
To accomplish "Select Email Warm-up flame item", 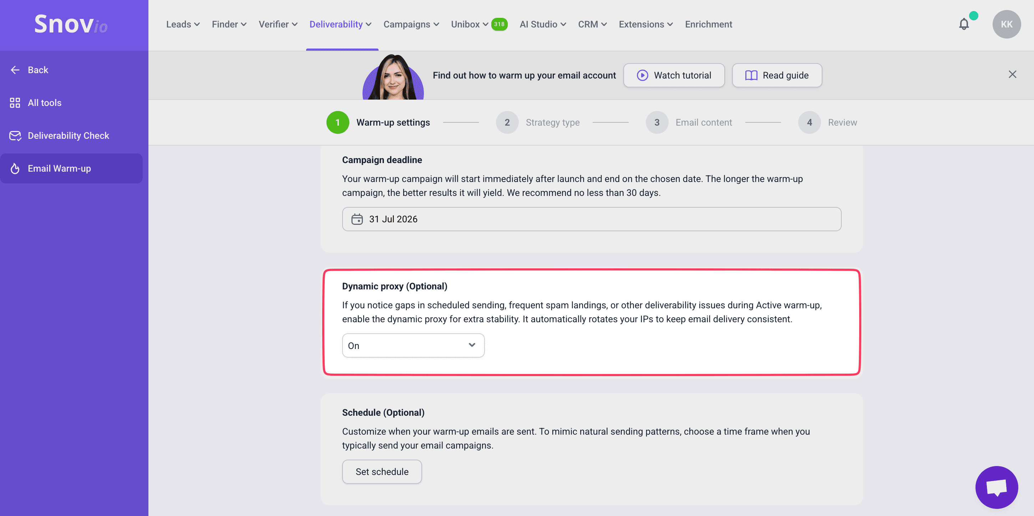I will point(59,169).
